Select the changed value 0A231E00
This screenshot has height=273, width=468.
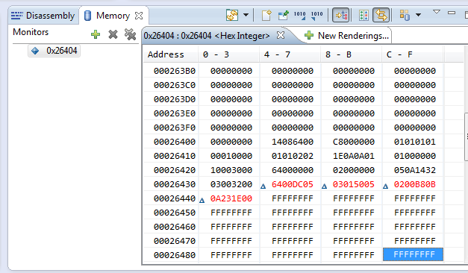click(x=231, y=198)
